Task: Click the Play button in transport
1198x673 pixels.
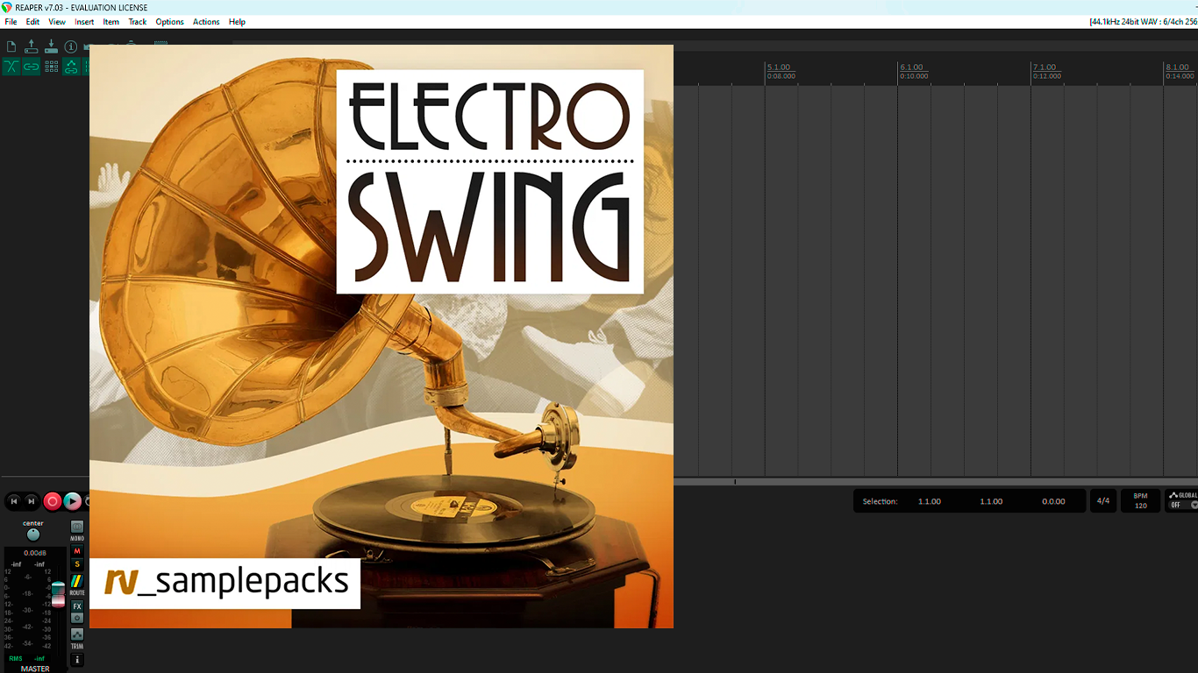Action: pos(73,501)
